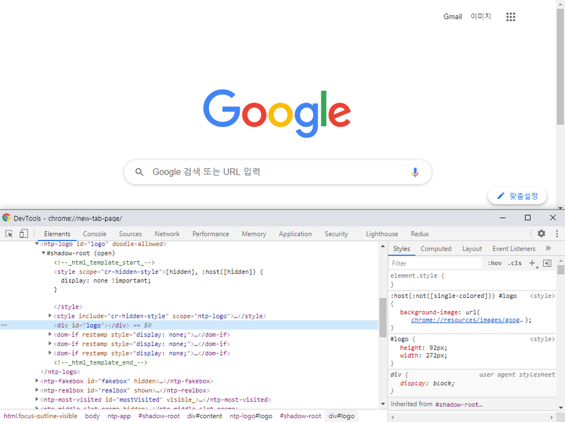Add new style rule with plus icon
This screenshot has width=565, height=422.
point(533,263)
